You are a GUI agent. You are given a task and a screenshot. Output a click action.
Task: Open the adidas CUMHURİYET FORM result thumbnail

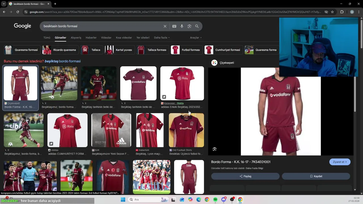click(67, 130)
